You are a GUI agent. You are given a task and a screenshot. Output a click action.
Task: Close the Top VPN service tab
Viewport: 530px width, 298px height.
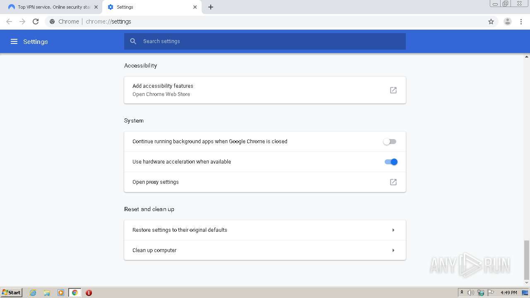coord(96,7)
